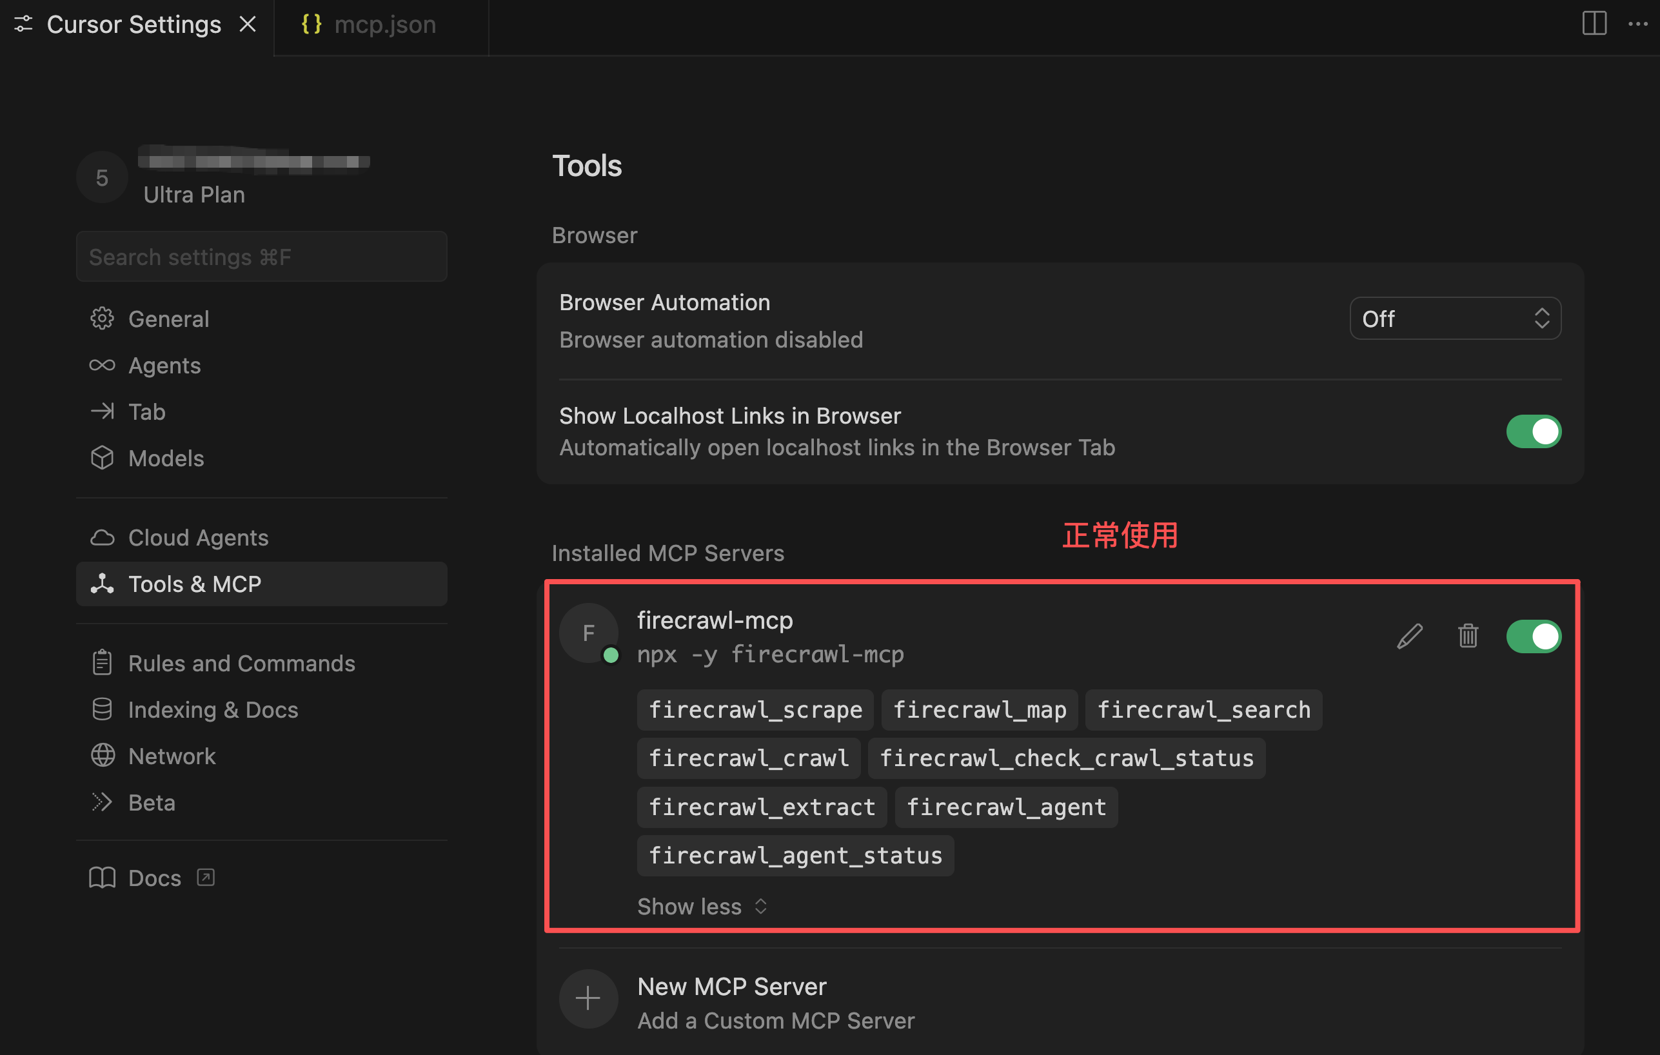1660x1055 pixels.
Task: Click the split editor icon at top right
Action: 1594,24
